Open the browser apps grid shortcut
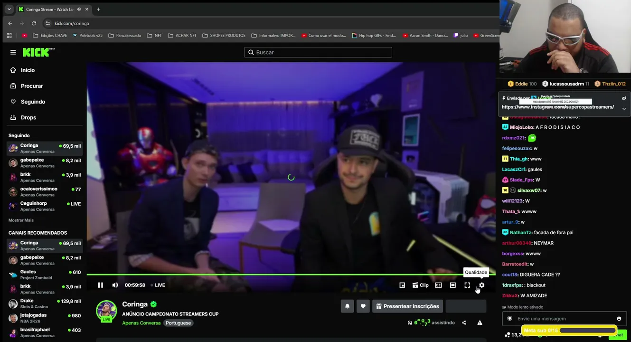The height and width of the screenshot is (342, 631). [x=9, y=35]
